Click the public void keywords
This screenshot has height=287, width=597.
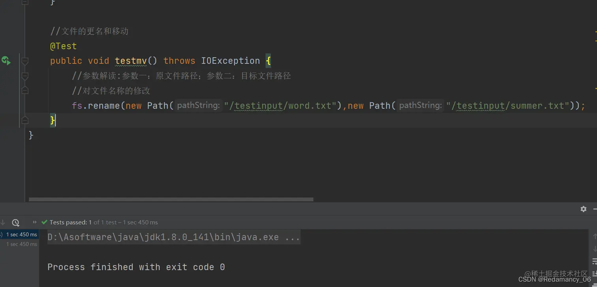click(x=79, y=61)
